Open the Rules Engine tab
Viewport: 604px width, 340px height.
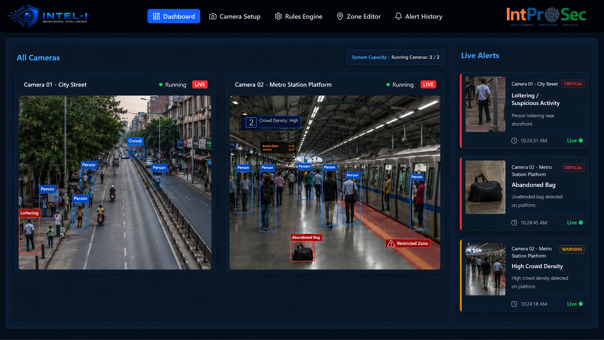298,16
